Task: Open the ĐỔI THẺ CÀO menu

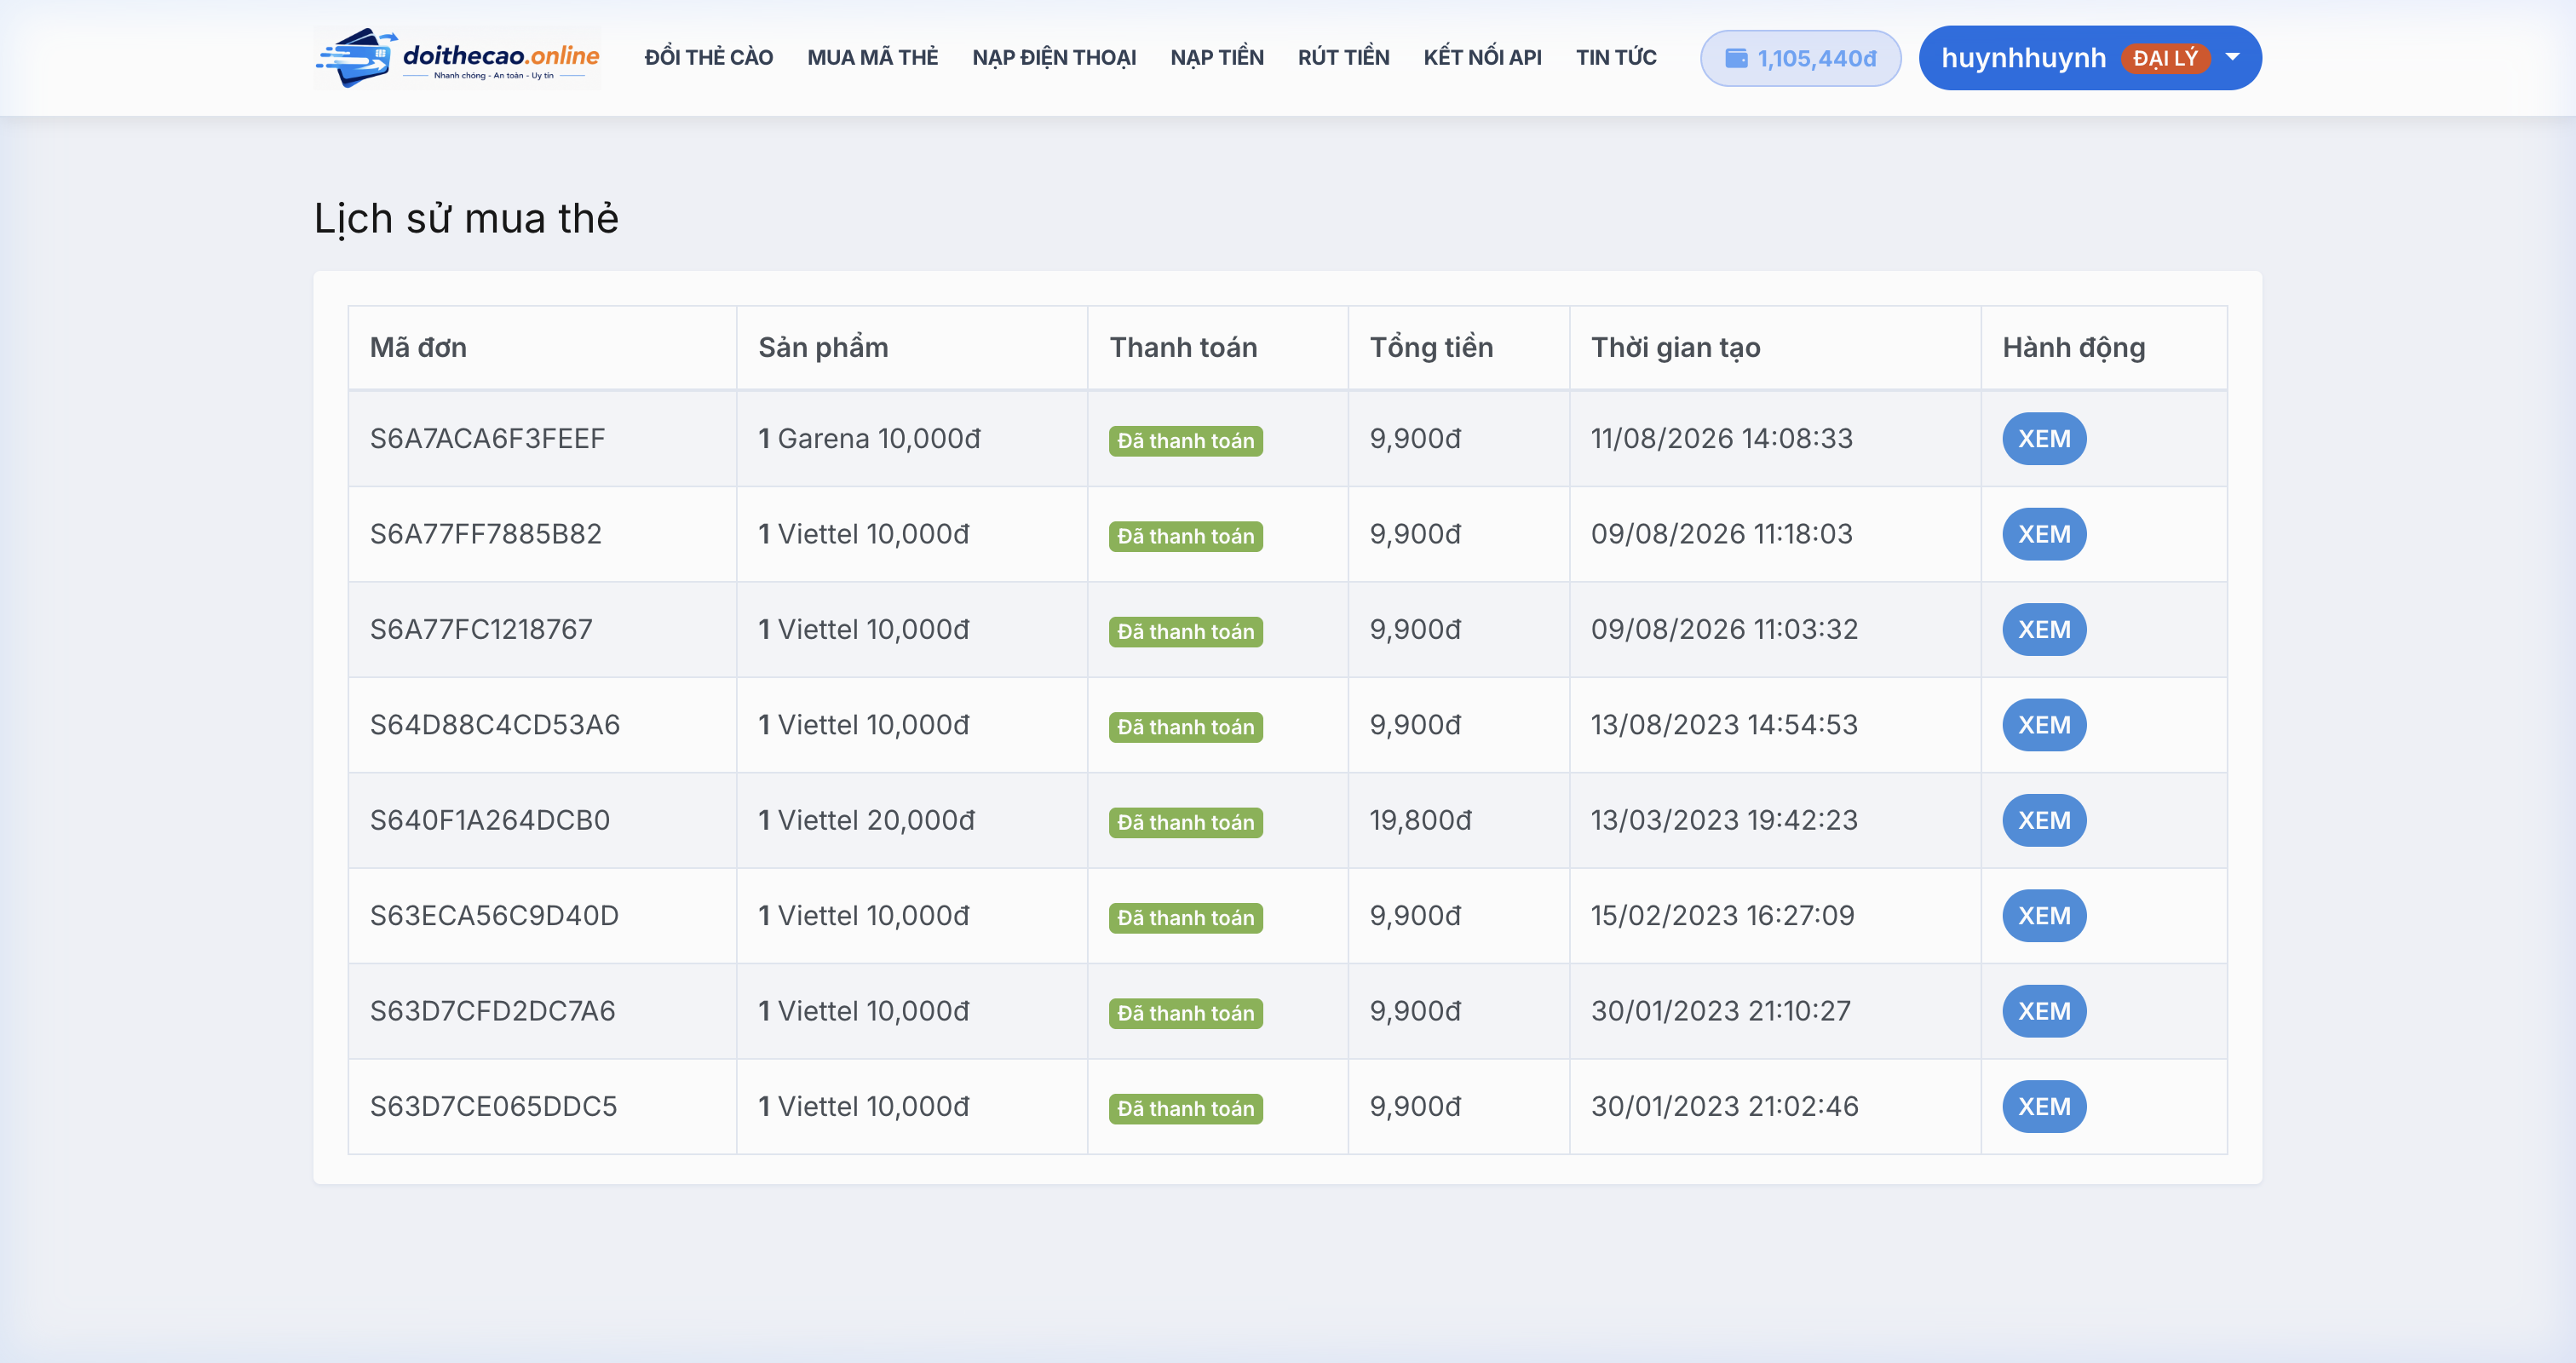Action: click(708, 58)
